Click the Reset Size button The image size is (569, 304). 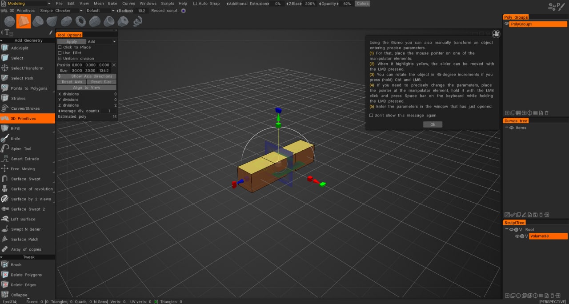(x=101, y=82)
